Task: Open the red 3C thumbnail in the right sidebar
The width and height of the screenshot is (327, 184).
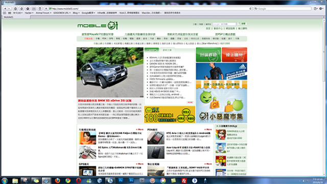Action: pos(221,161)
